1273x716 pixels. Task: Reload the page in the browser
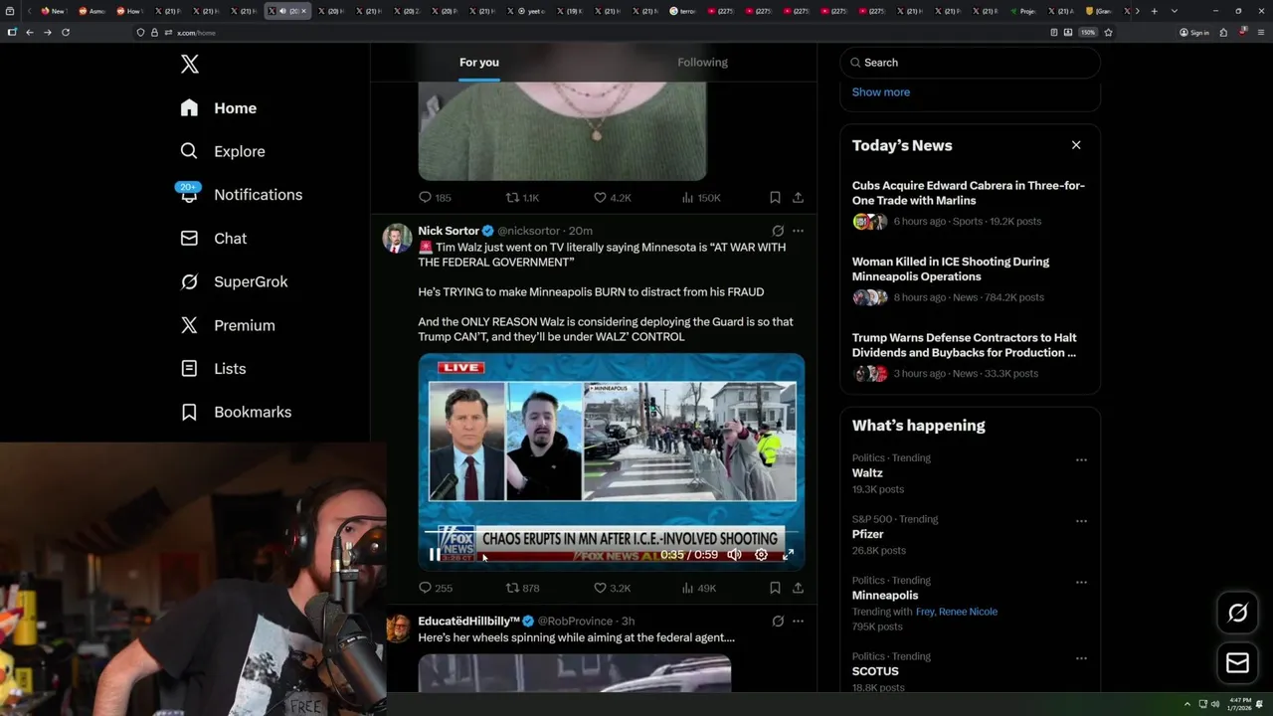[66, 33]
